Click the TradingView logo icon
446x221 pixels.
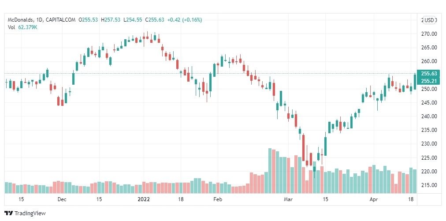tap(9, 213)
